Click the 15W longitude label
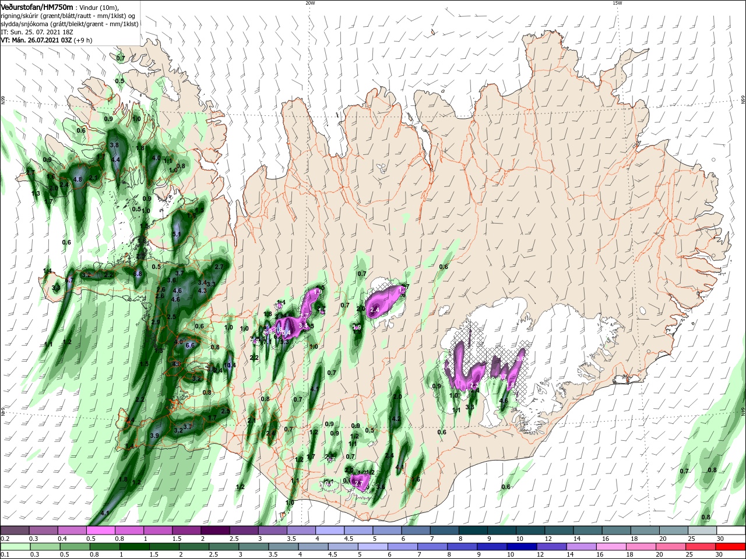The height and width of the screenshot is (559, 746). 617,3
